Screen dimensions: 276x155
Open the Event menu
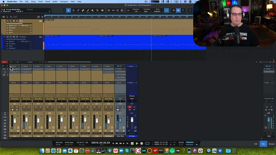[x=47, y=2]
